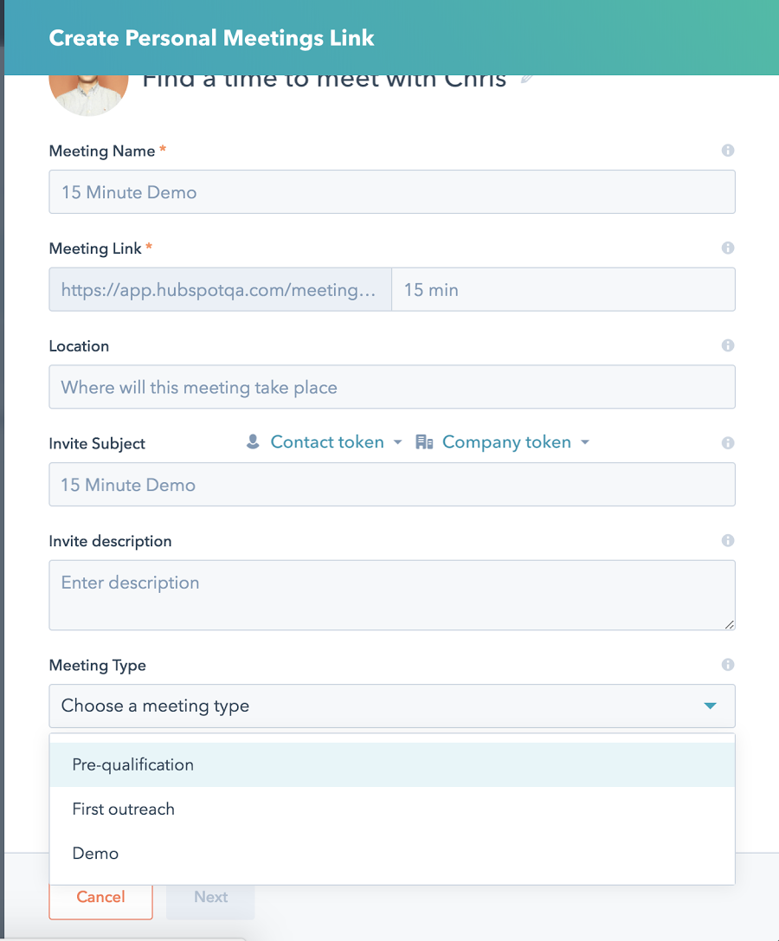Click the Meeting Link info icon
This screenshot has width=779, height=941.
tap(727, 248)
